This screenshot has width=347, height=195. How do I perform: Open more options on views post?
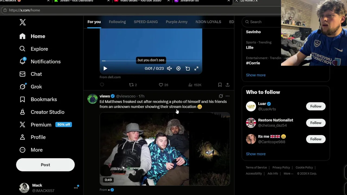[227, 96]
